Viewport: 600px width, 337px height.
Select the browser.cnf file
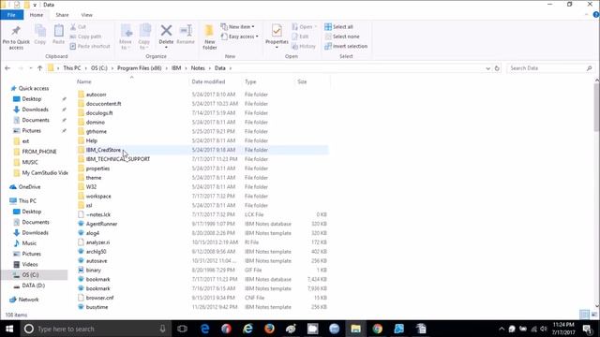point(99,298)
